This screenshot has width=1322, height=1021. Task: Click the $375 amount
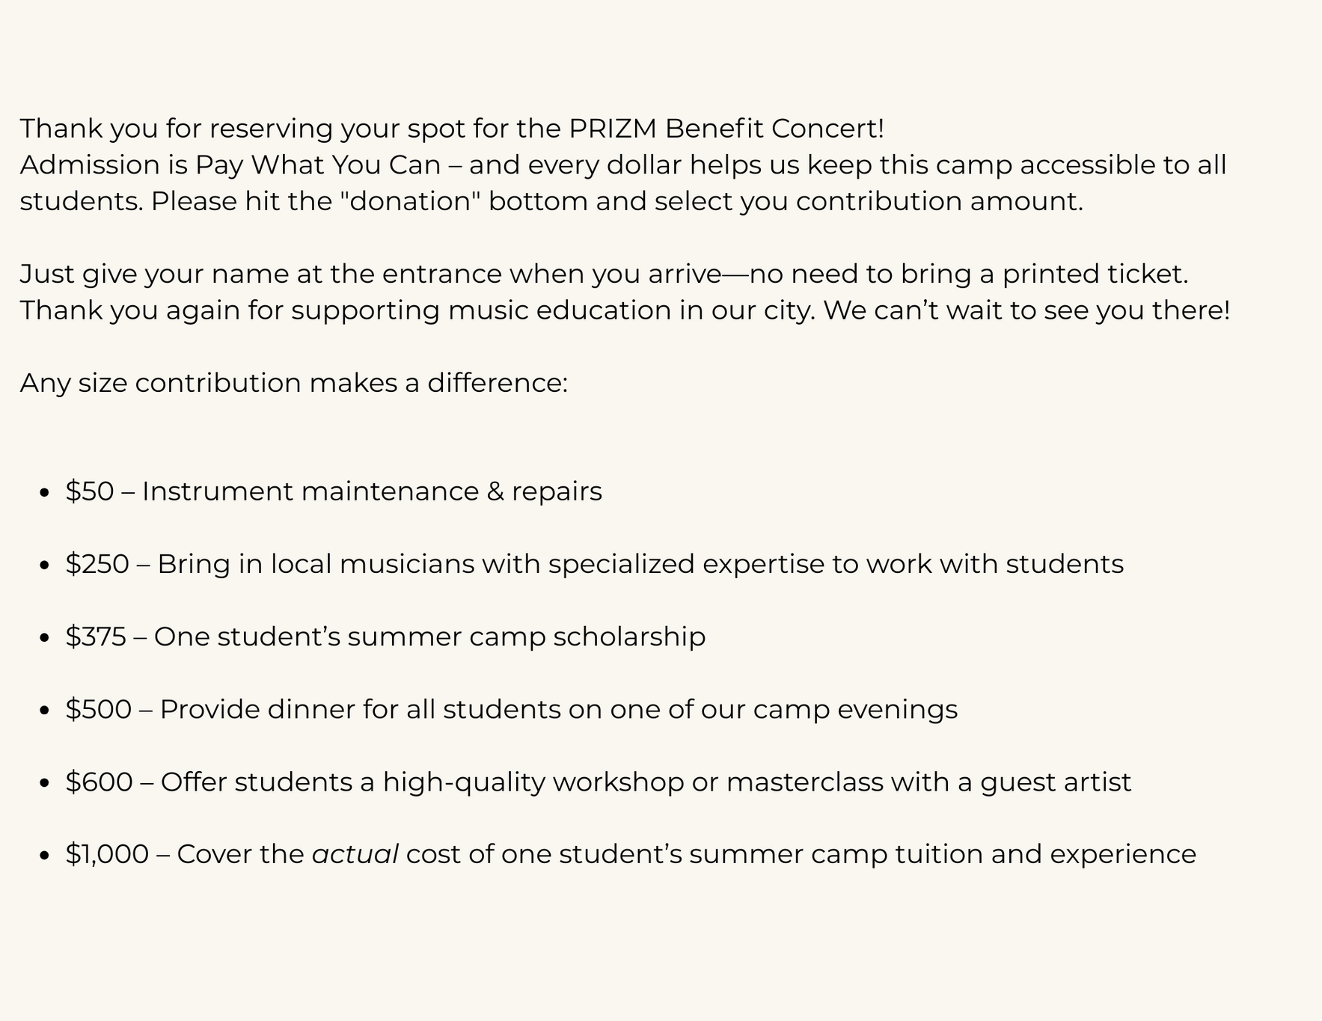pyautogui.click(x=95, y=637)
